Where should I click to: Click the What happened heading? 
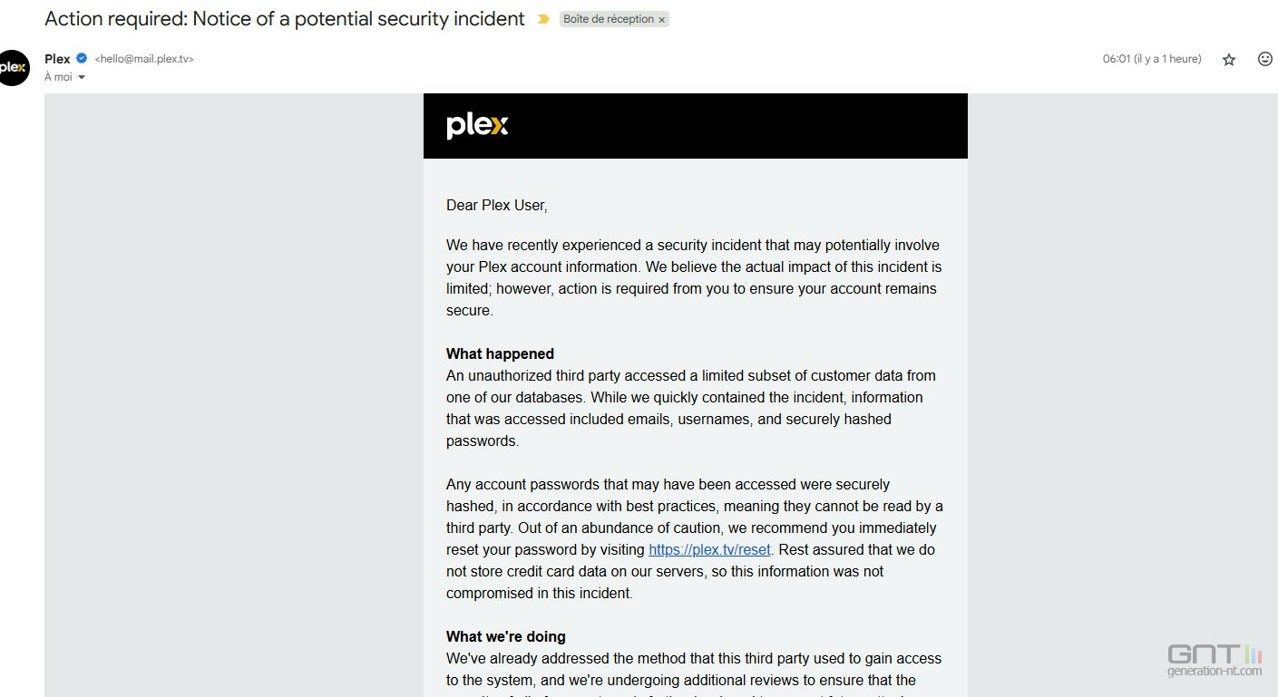pos(500,353)
